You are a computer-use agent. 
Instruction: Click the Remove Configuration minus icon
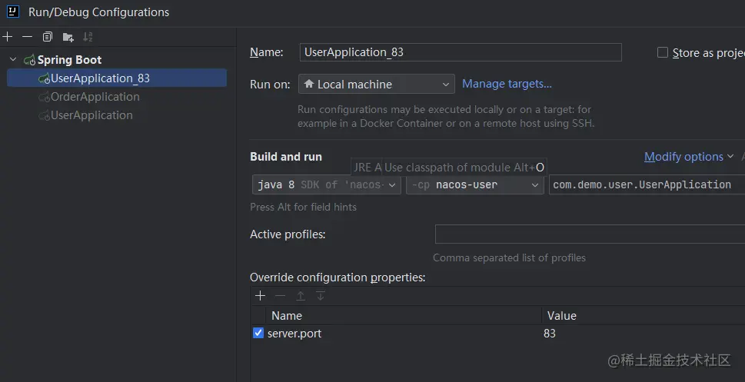tap(28, 37)
